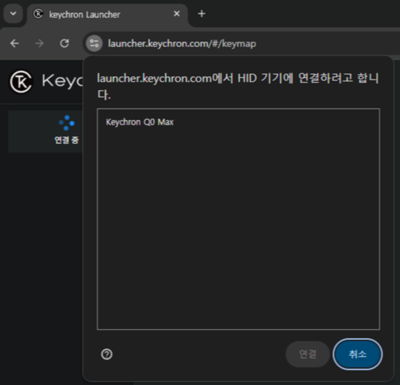Click the 연결 connect button
The image size is (400, 385).
pyautogui.click(x=308, y=354)
